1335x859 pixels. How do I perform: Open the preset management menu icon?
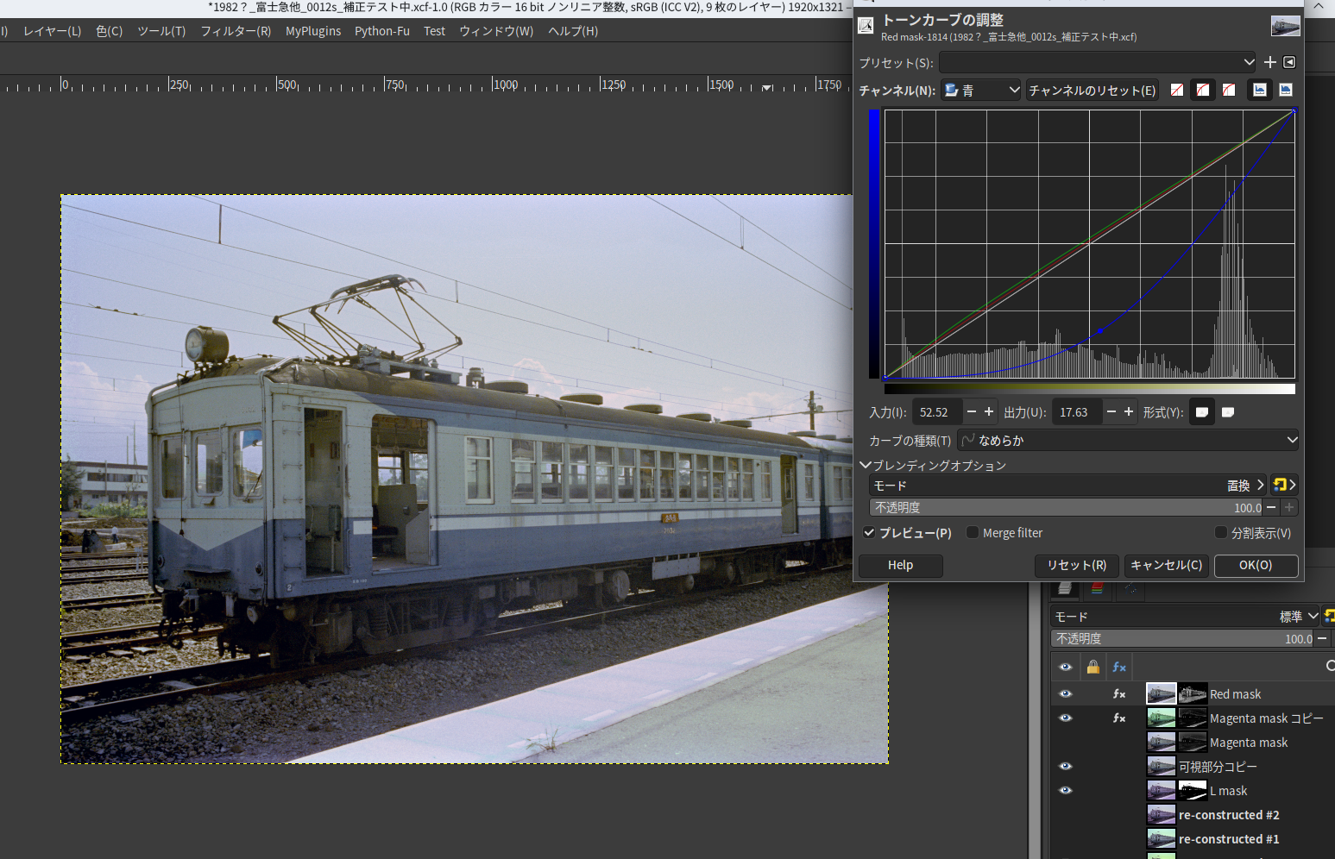1289,62
